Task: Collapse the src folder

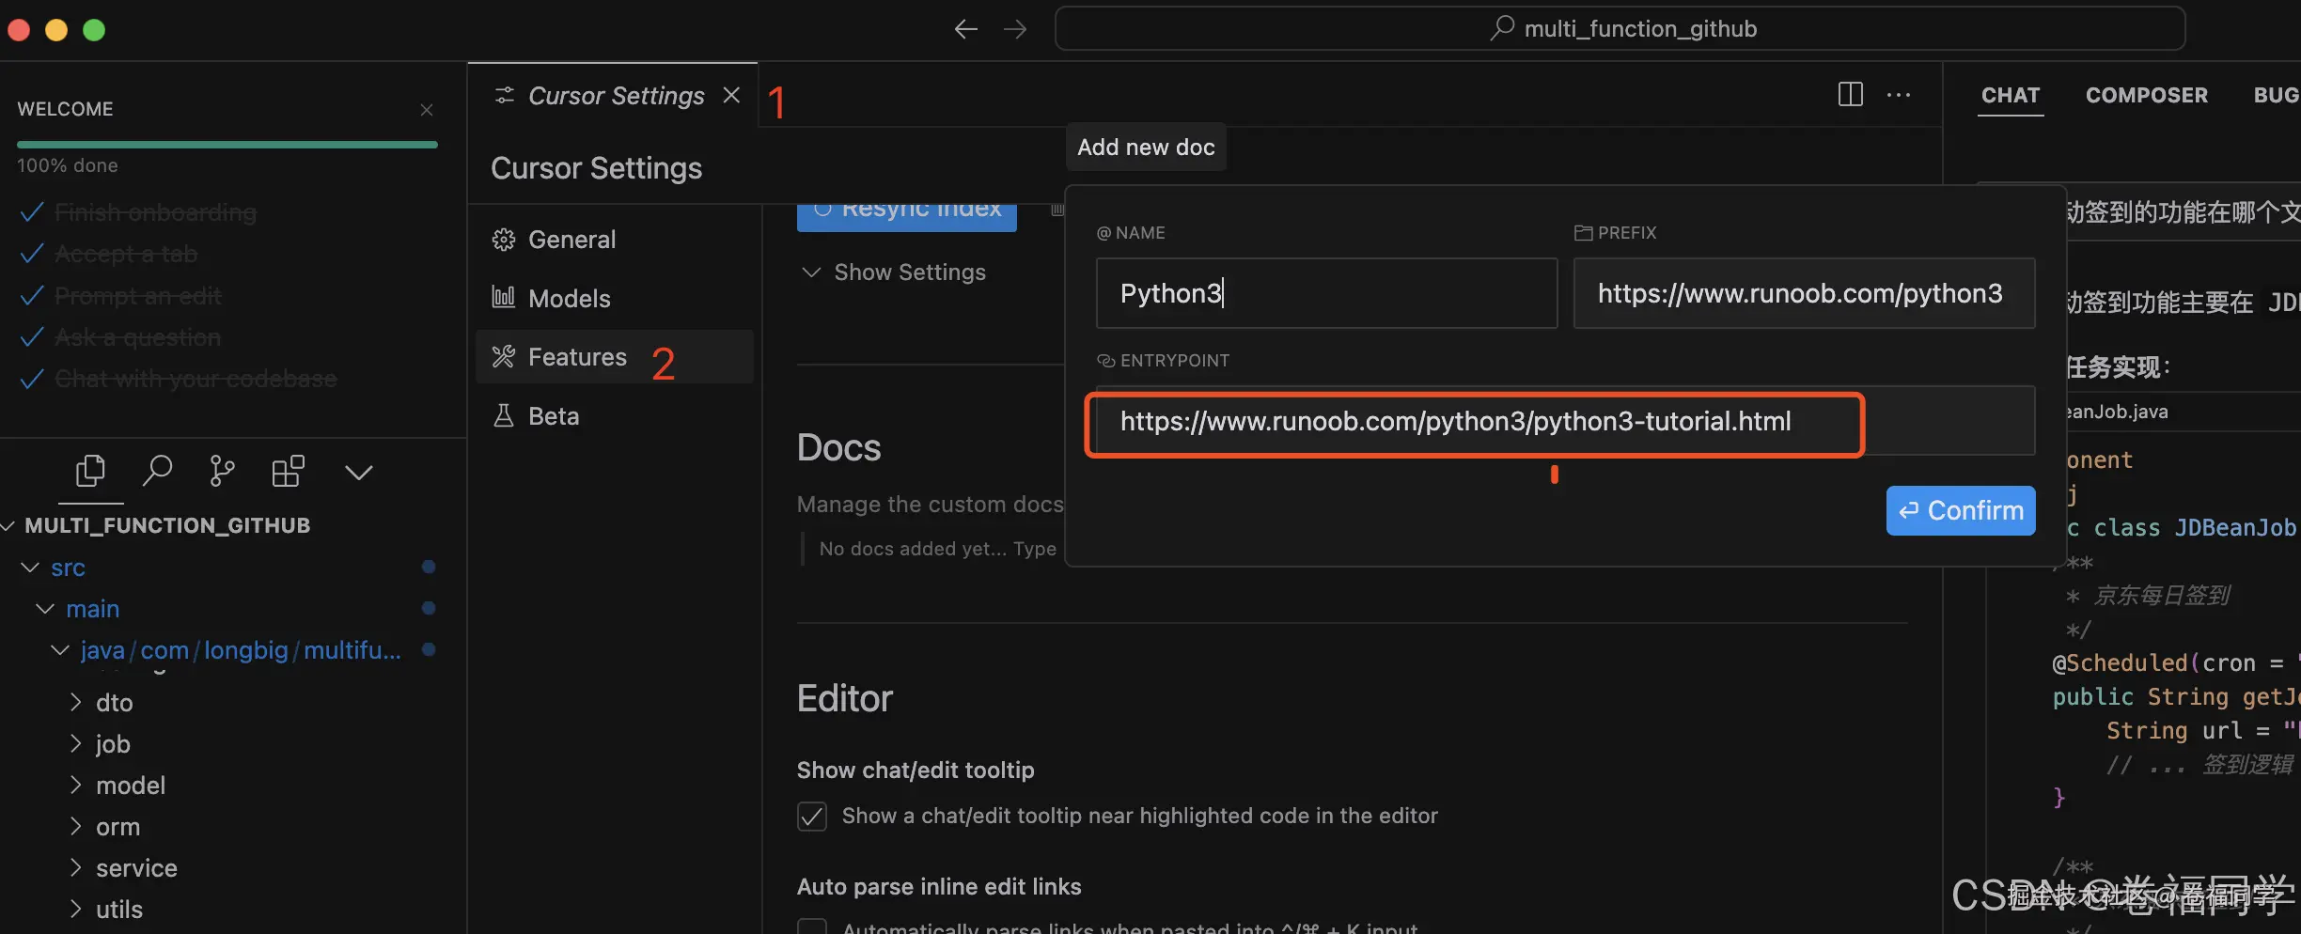Action: tap(68, 568)
